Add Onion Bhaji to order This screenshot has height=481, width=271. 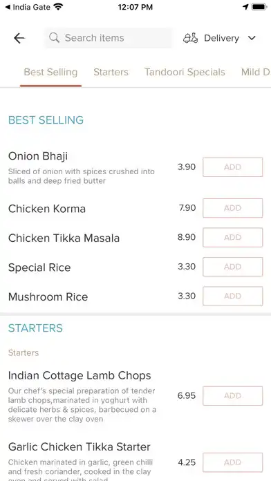coord(233,167)
